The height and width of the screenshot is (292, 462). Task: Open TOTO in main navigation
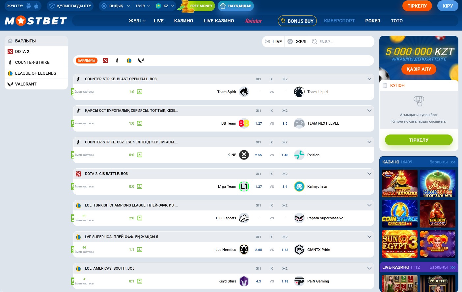(x=397, y=21)
